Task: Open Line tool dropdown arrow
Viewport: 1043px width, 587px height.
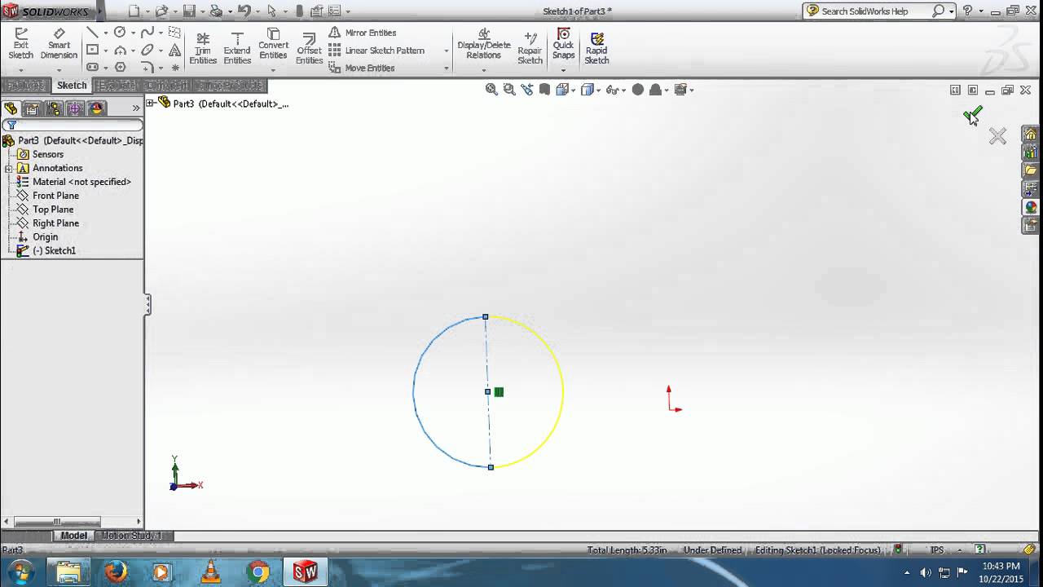Action: tap(106, 33)
